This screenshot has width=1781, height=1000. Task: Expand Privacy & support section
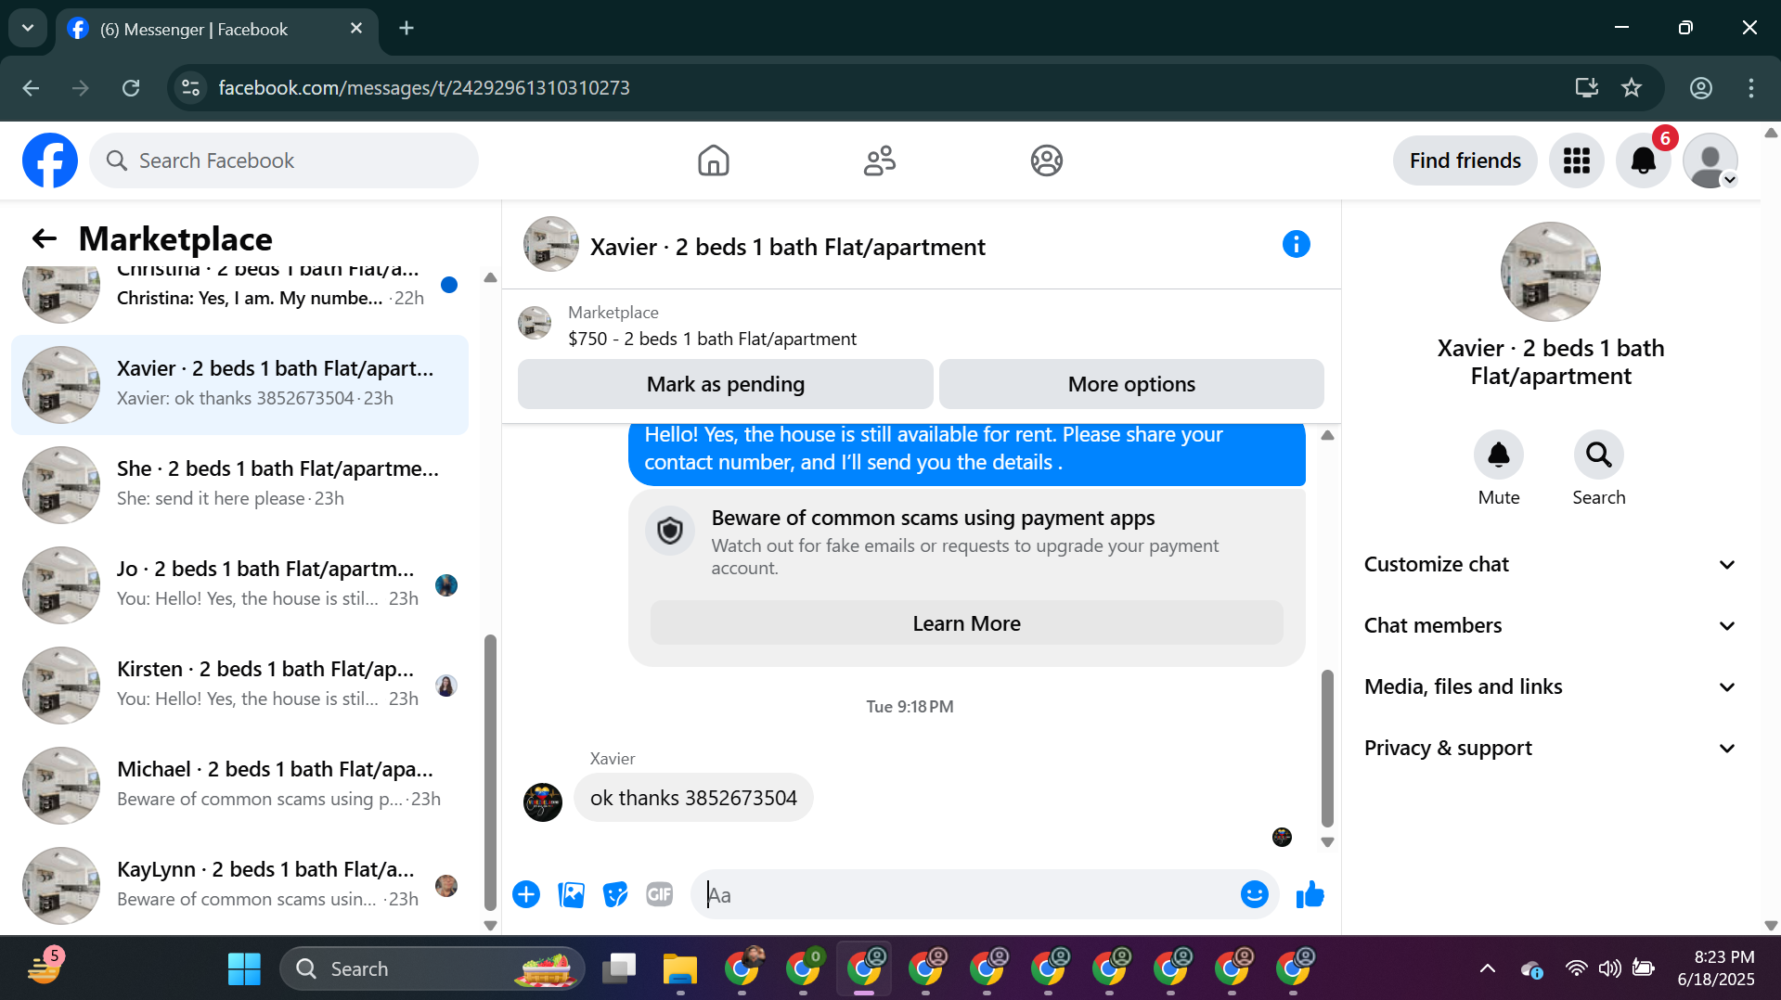point(1550,749)
